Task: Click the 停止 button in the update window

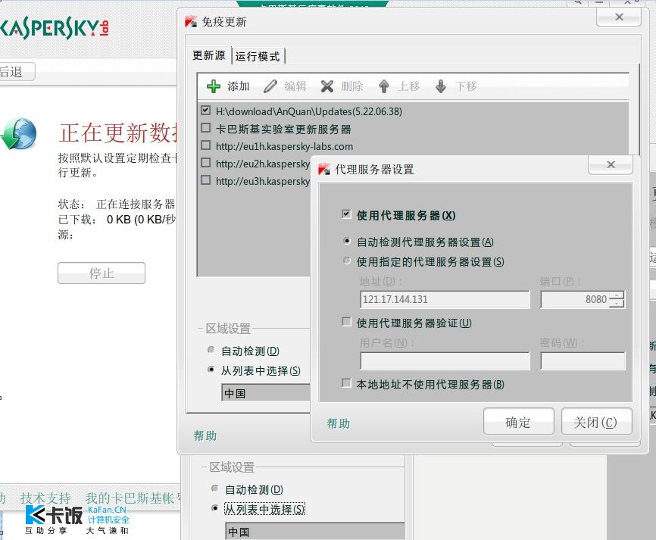Action: [x=102, y=273]
